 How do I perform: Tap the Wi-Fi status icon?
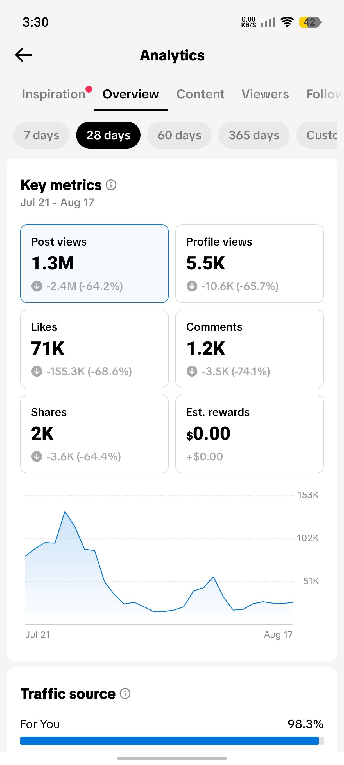click(287, 22)
